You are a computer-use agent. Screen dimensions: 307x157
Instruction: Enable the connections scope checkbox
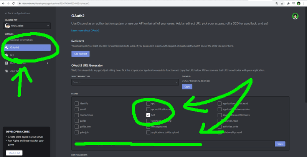coord(76,115)
